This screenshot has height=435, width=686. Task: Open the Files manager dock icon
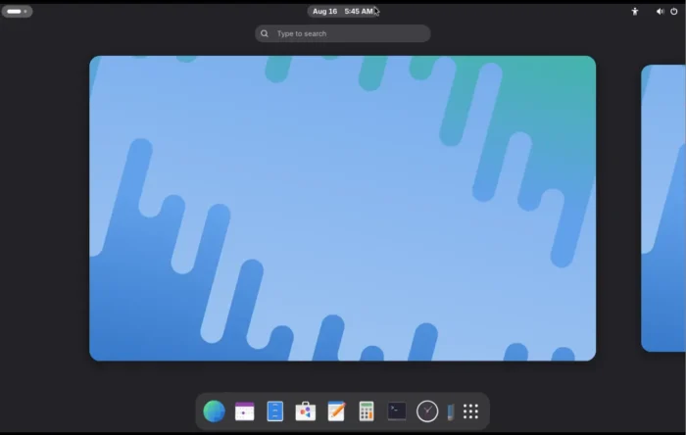(275, 411)
